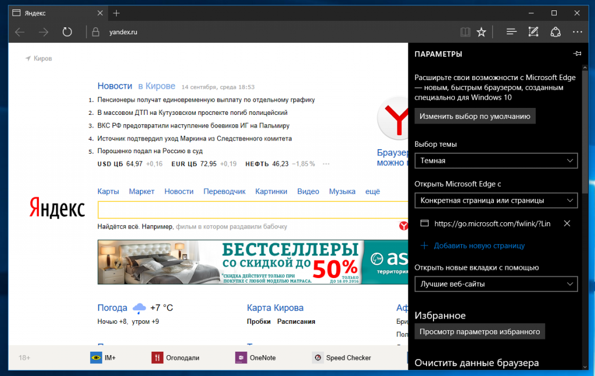
Task: Select the Яндекс browser tab
Action: [57, 13]
